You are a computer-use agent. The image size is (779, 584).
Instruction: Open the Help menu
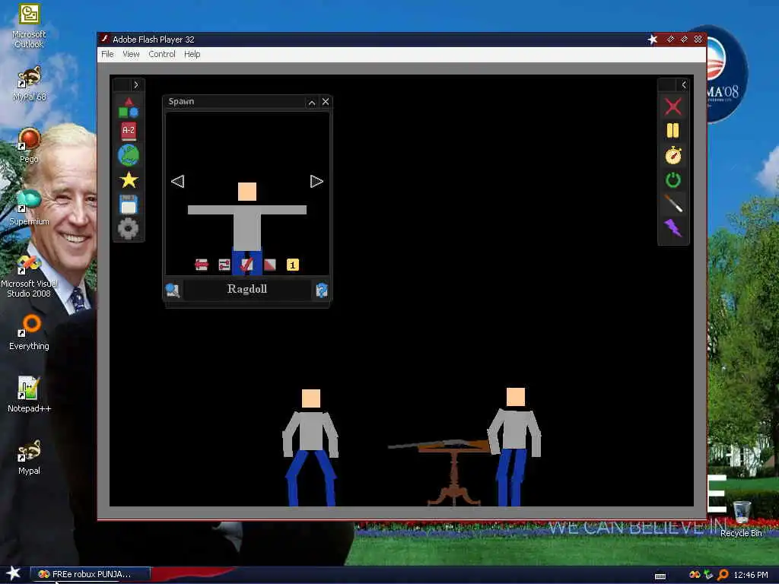[x=192, y=54]
